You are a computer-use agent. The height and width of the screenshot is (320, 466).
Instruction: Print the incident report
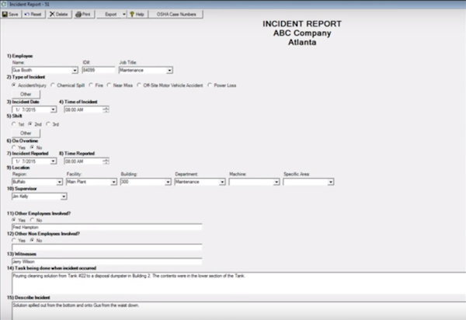click(84, 14)
